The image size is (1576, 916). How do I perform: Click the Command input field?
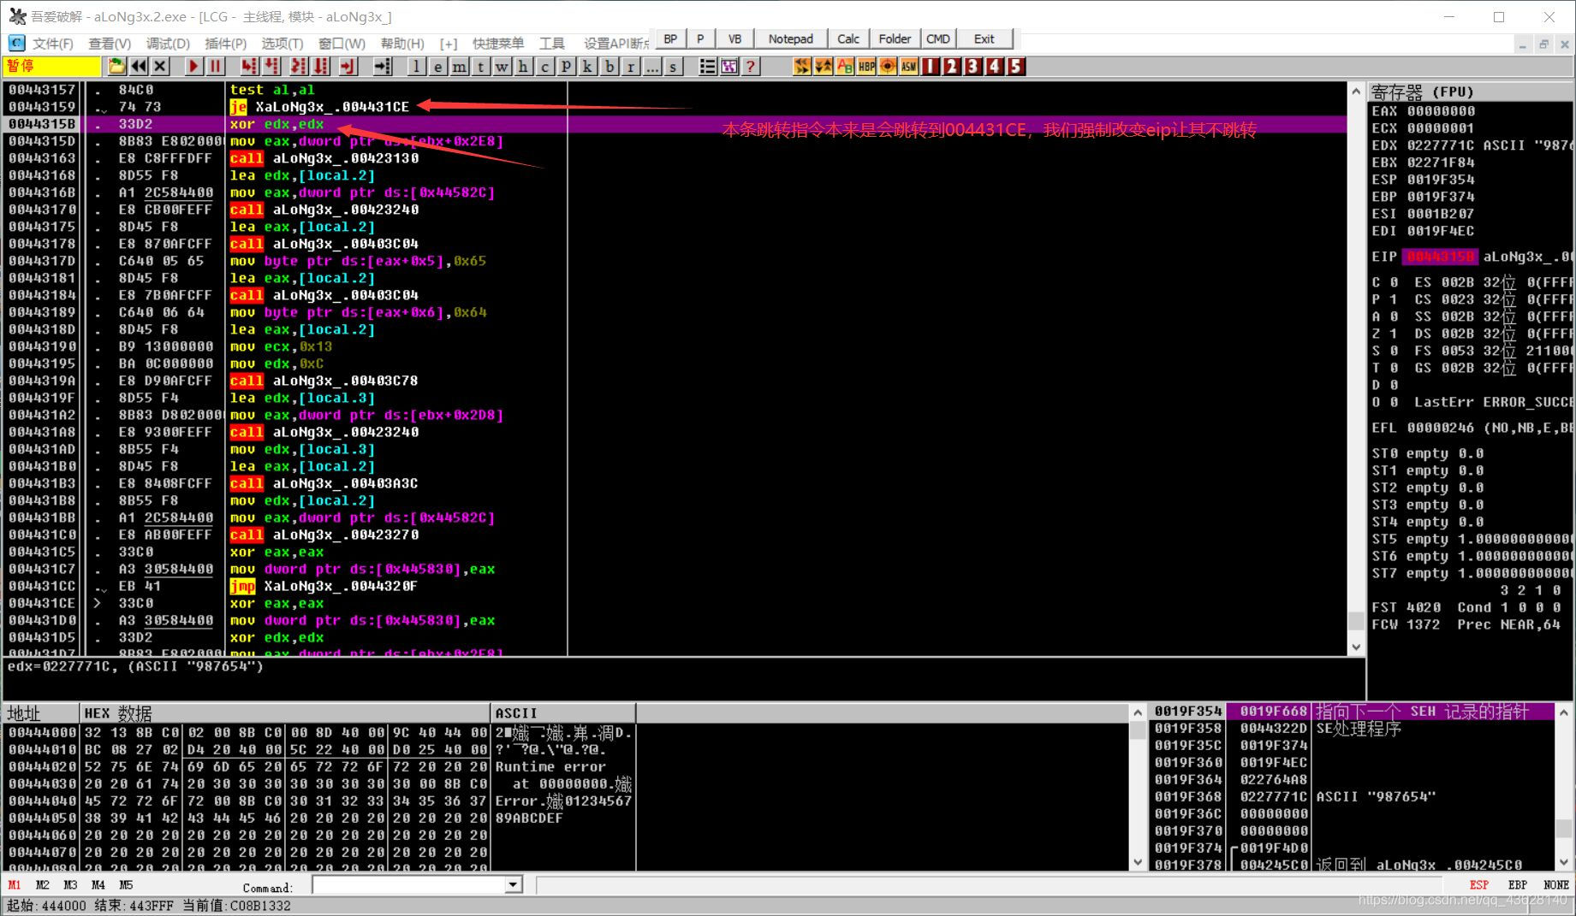[x=409, y=884]
